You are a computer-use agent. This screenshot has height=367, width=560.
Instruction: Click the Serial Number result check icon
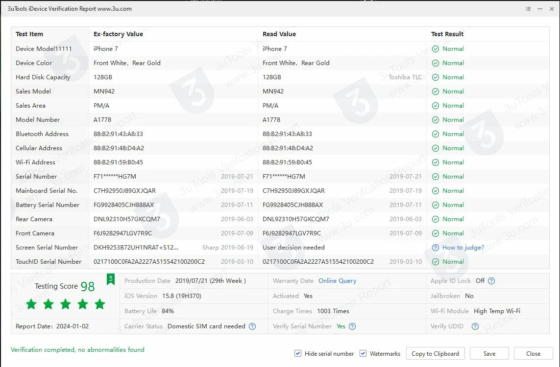point(436,177)
